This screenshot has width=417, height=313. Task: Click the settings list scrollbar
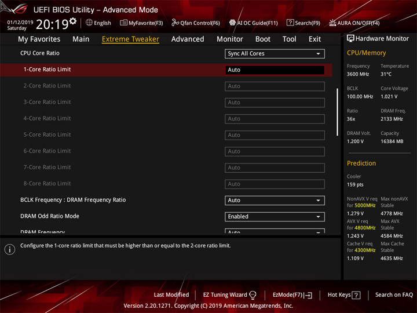(x=338, y=112)
